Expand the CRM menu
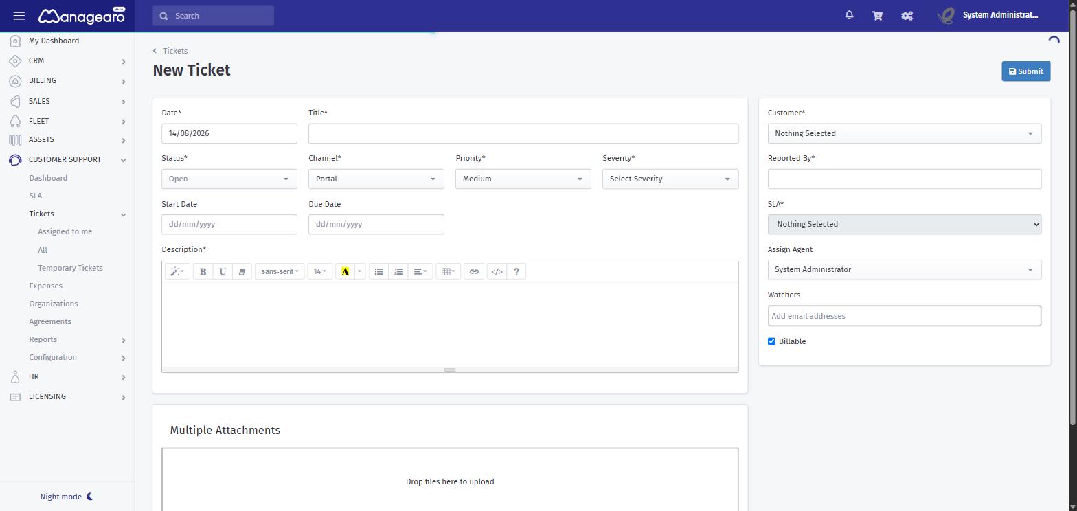The width and height of the screenshot is (1077, 511). click(x=124, y=62)
